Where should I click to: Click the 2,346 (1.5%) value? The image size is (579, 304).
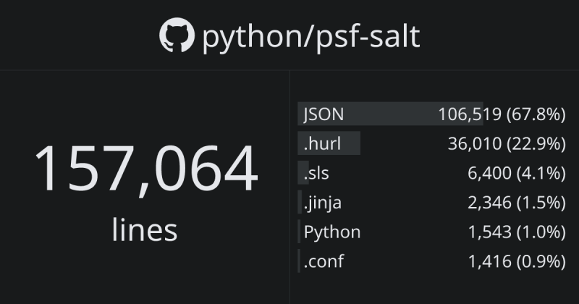point(517,203)
